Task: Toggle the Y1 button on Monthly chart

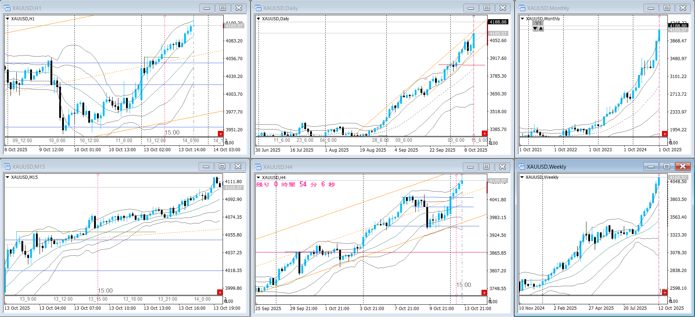Action: click(538, 24)
